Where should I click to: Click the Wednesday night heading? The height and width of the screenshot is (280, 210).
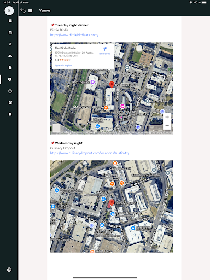[x=69, y=143]
